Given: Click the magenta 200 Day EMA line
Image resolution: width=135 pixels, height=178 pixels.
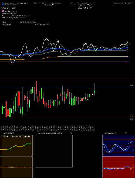Looking at the screenshot, I should (64, 62).
